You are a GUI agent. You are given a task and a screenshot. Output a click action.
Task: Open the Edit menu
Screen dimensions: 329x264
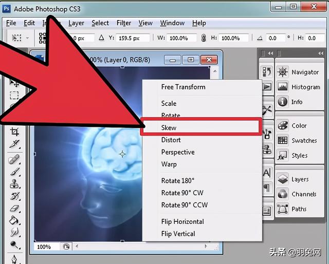coord(29,23)
